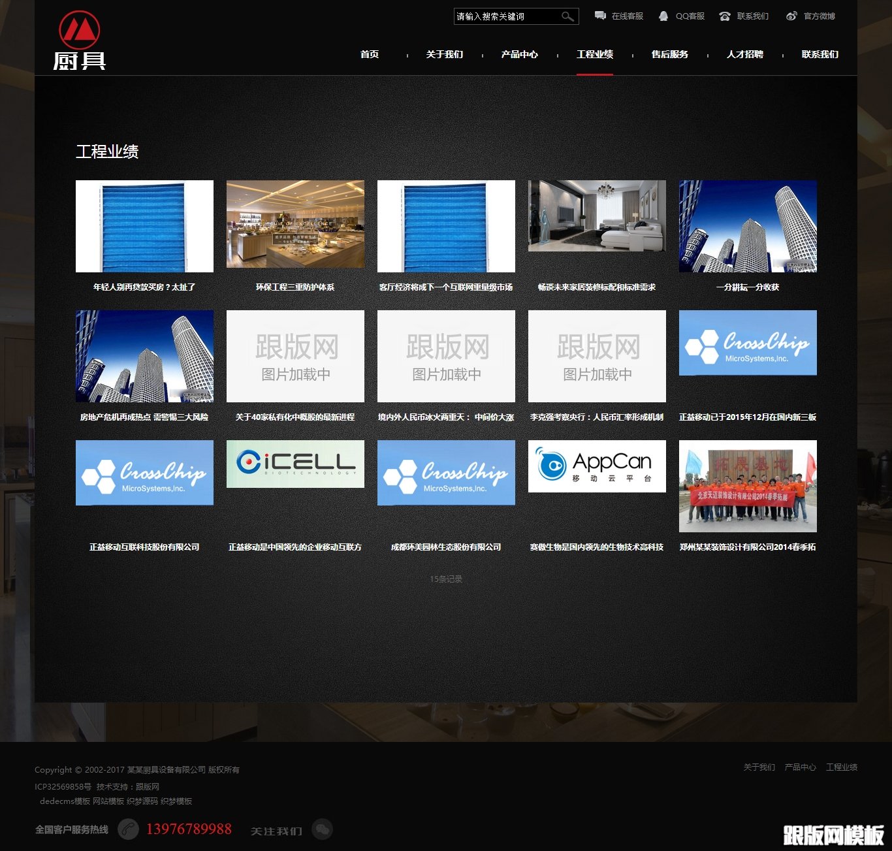Image resolution: width=892 pixels, height=851 pixels.
Task: Open the 环保工程三重防护体系 article link
Action: coord(295,287)
